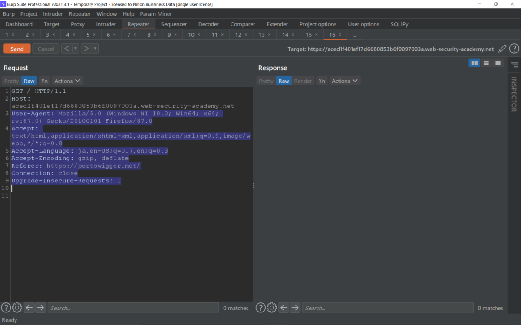
Task: Open Burp menu in menu bar
Action: tap(9, 14)
